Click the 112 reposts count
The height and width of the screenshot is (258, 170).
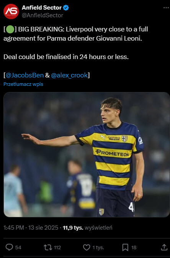click(x=57, y=248)
